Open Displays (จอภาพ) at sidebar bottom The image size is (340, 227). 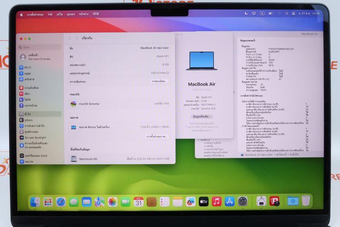[x=26, y=162]
